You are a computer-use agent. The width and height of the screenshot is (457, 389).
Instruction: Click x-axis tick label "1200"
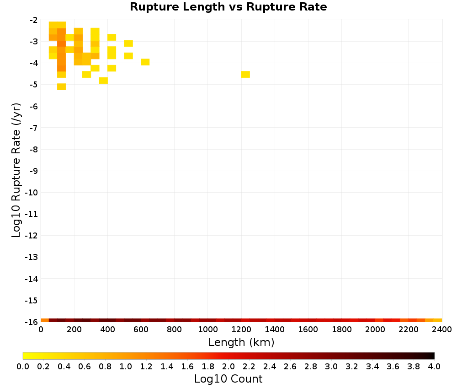241,330
